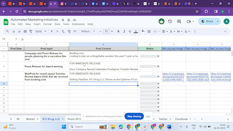Open more number formats 123

(75, 31)
